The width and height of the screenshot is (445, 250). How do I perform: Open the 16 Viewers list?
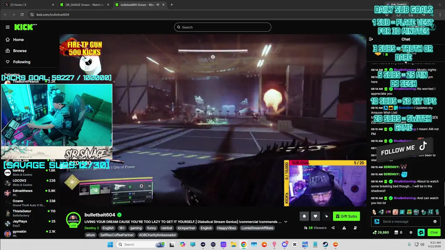pos(315,228)
